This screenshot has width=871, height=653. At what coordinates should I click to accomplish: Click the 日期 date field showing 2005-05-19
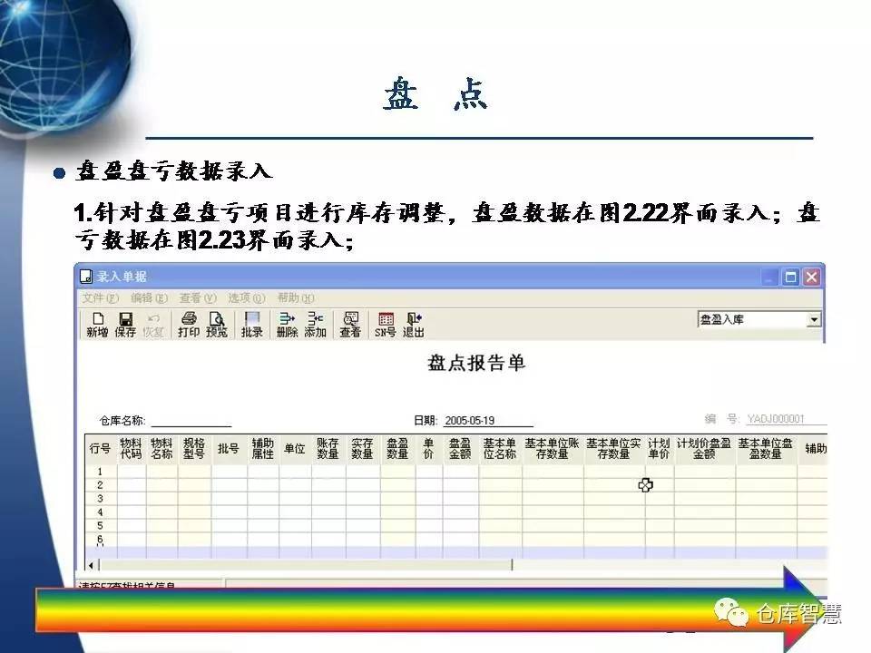(487, 421)
